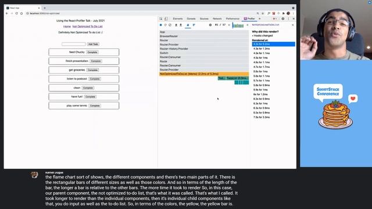
Task: Bookmark this page with the star icon
Action: pyautogui.click(x=263, y=13)
